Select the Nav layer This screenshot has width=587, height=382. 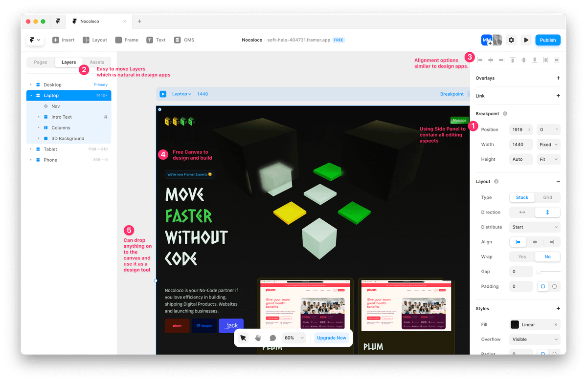pyautogui.click(x=69, y=106)
